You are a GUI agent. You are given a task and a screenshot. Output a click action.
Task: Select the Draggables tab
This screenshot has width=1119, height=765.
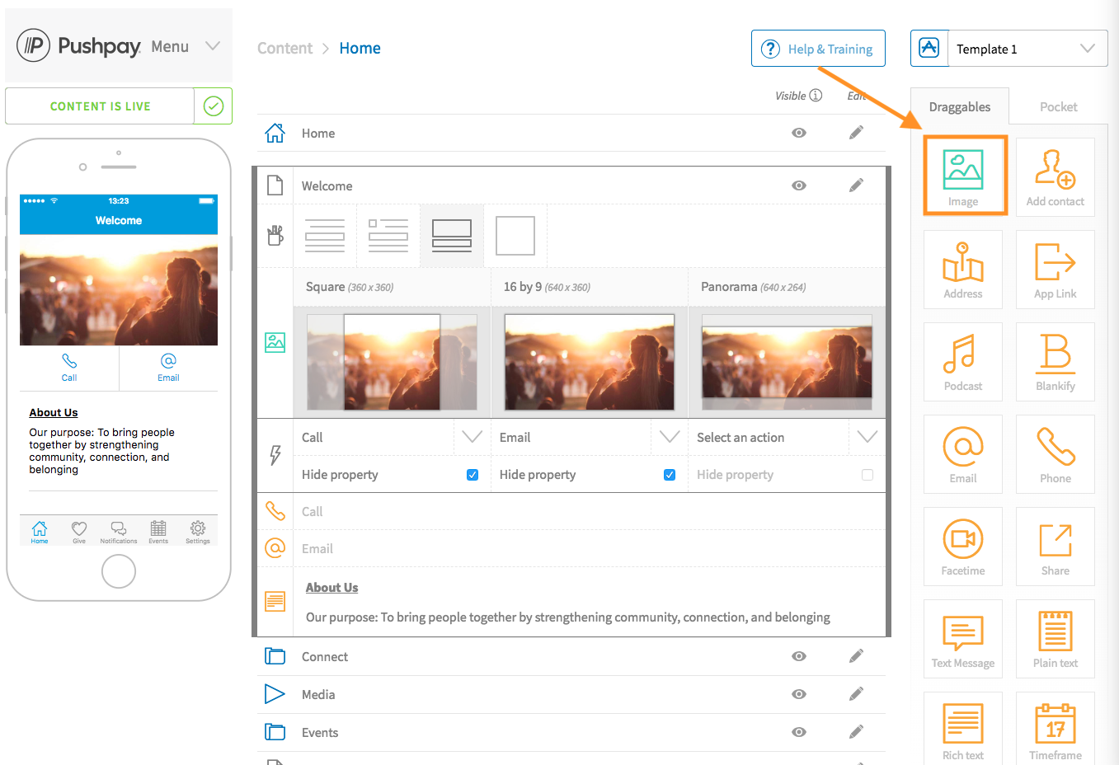959,106
